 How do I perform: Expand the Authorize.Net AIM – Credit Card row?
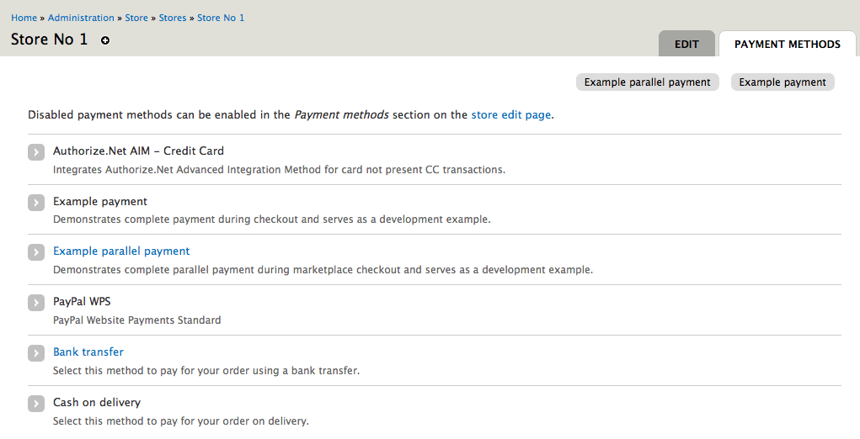tap(36, 151)
